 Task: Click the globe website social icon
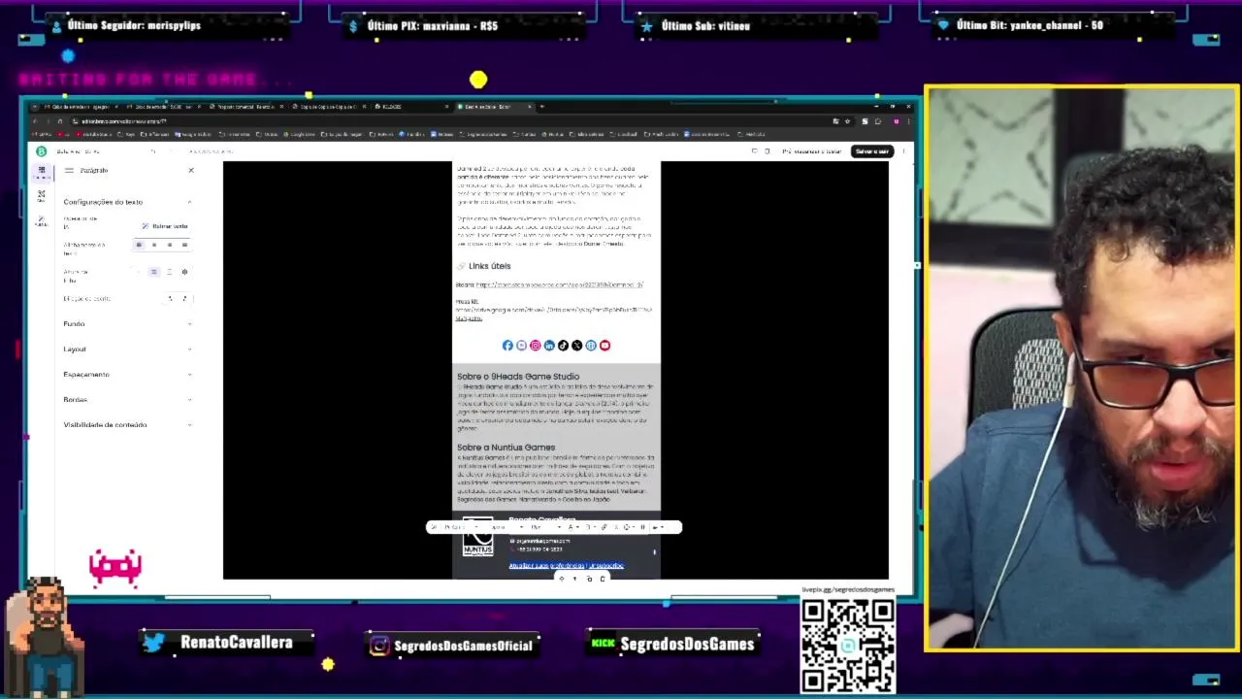(591, 346)
